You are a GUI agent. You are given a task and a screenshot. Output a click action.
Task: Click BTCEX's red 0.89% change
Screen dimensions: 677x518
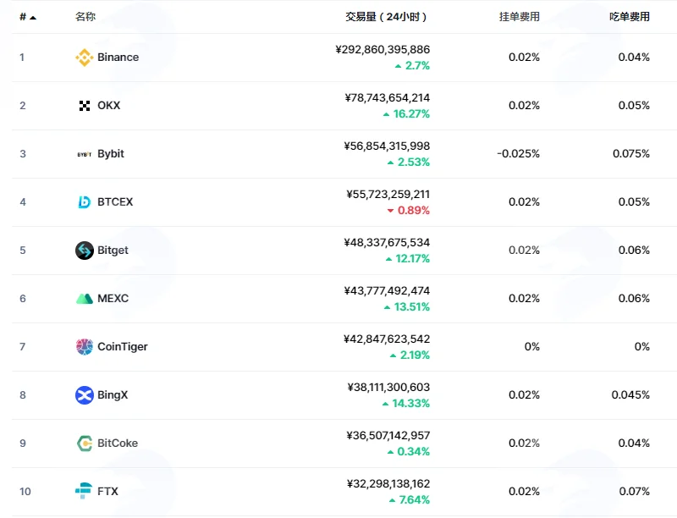pos(409,211)
